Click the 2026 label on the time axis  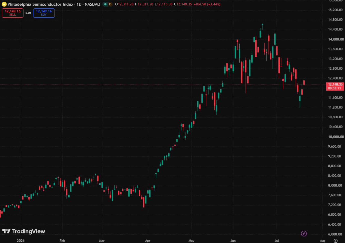(21, 241)
